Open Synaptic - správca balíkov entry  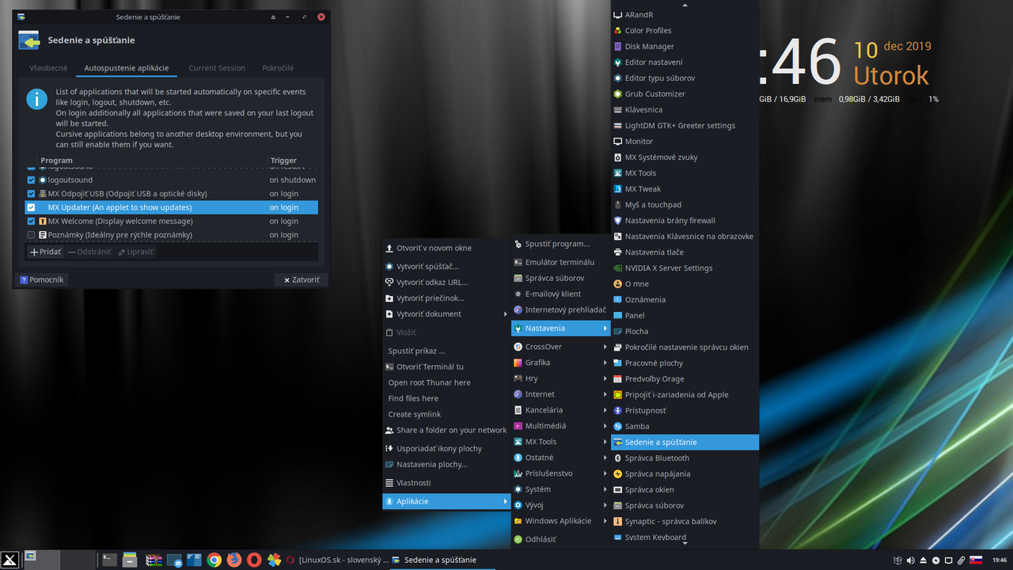click(x=685, y=521)
